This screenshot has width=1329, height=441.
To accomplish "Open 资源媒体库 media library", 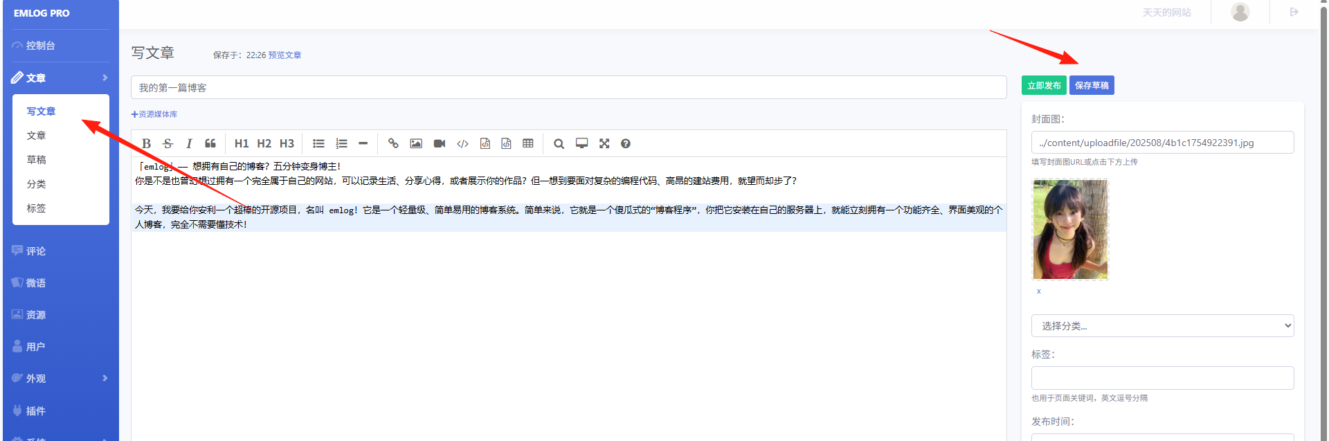I will 154,114.
